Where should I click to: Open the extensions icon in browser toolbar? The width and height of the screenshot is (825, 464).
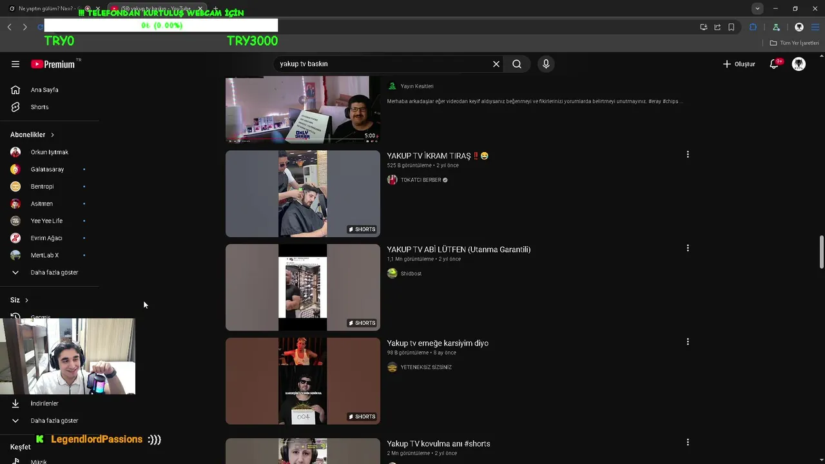[x=753, y=27]
